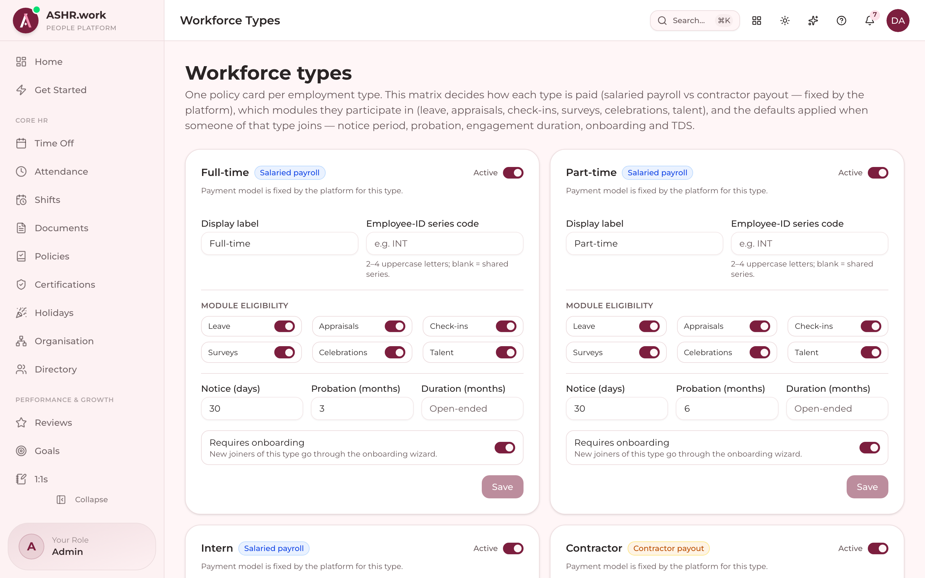Open Get Started in sidebar
Screen dimensions: 925x578
[82, 90]
